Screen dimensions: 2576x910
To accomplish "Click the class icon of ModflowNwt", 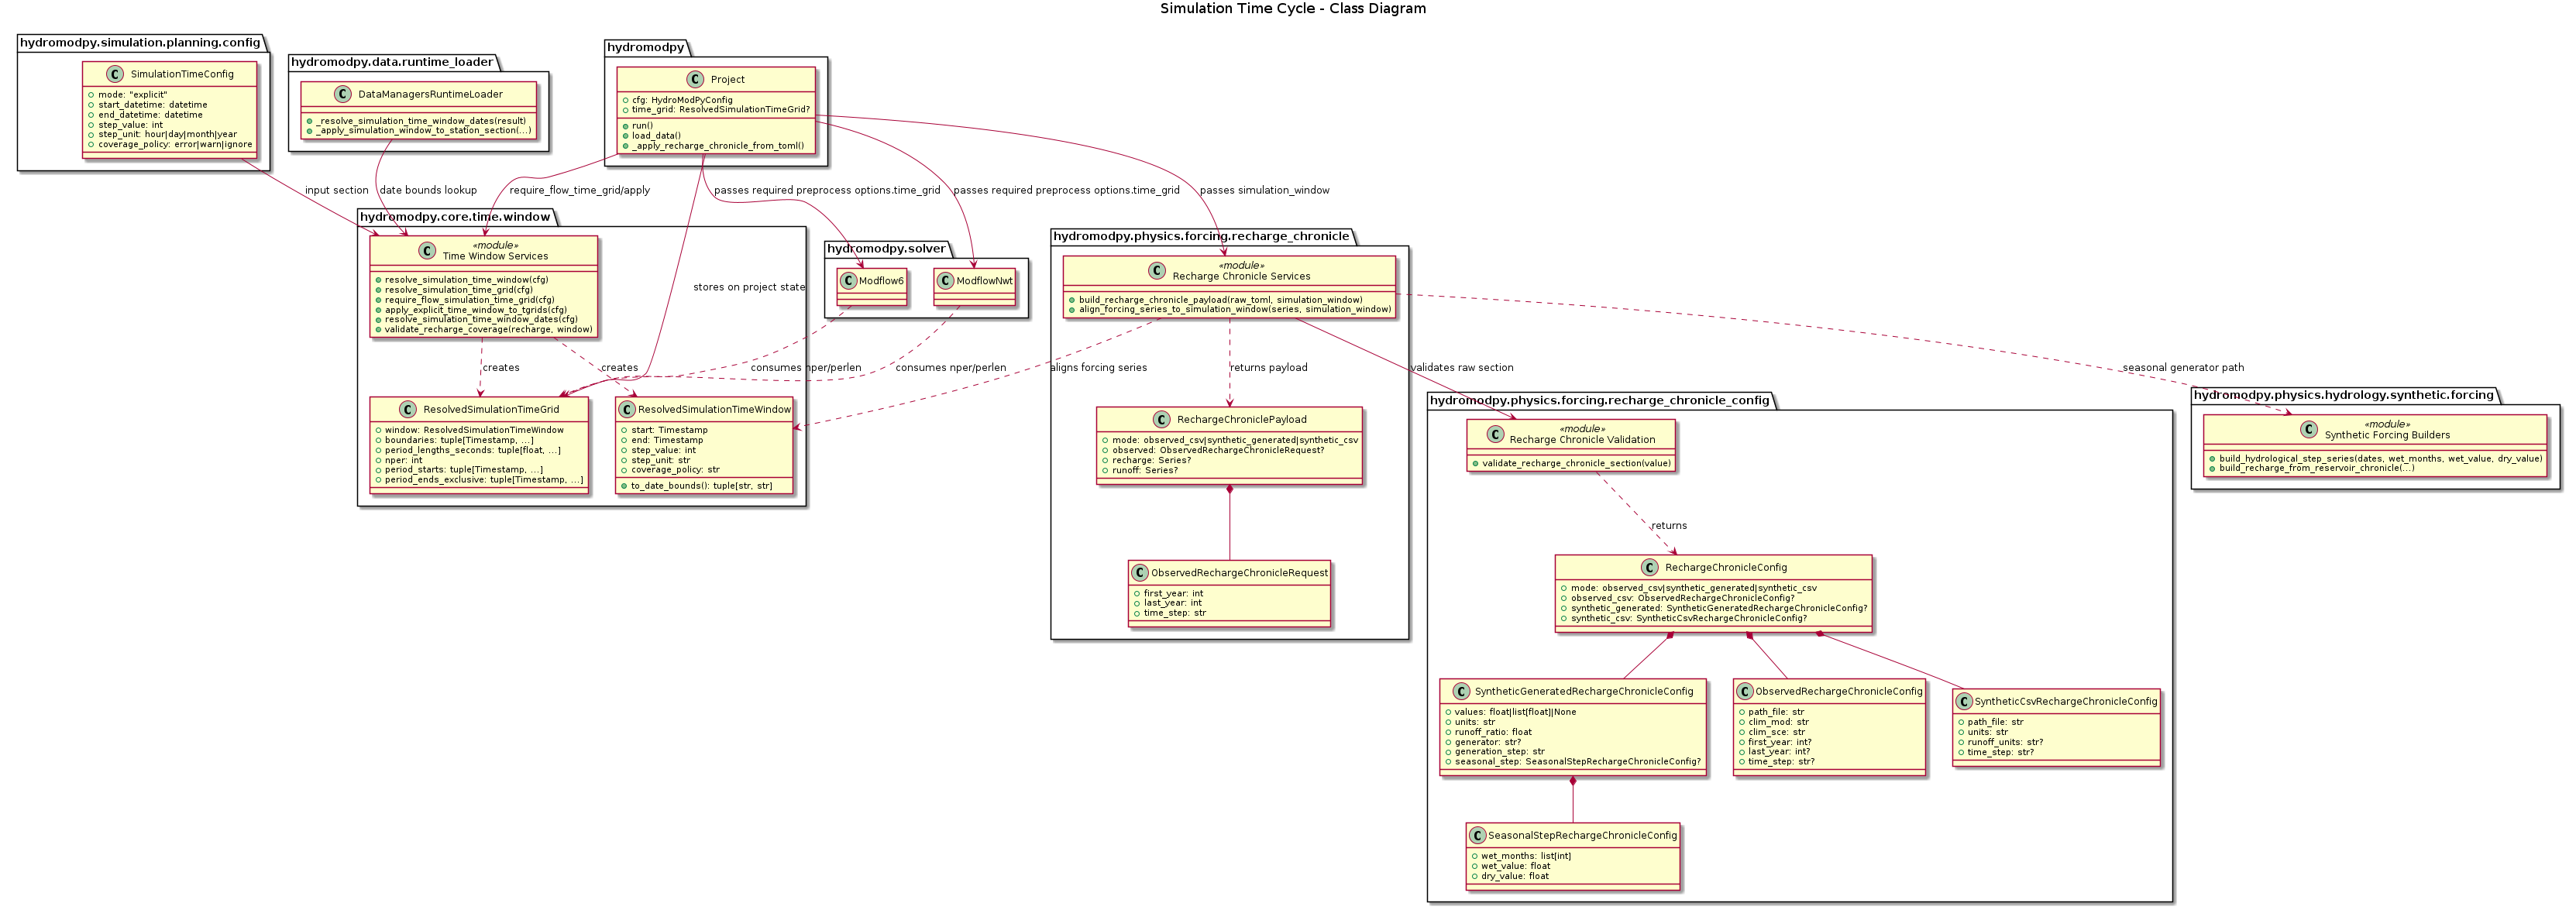I will pyautogui.click(x=945, y=281).
